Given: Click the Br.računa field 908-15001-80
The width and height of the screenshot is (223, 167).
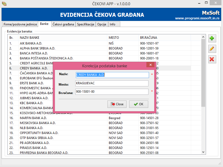Looking at the screenshot, I should (112, 92).
